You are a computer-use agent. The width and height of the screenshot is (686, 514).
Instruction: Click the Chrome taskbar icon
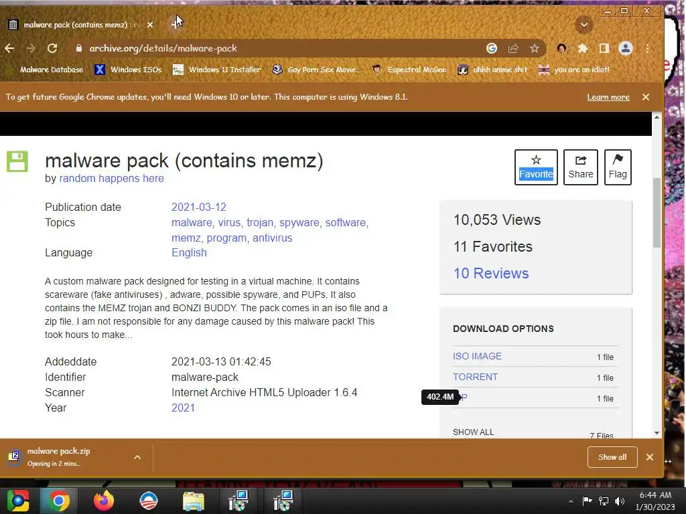click(x=59, y=501)
